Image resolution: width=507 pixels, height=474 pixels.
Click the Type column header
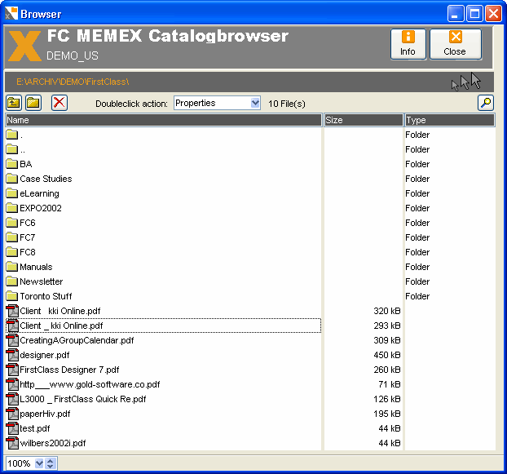tap(449, 120)
